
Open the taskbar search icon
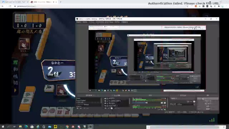[9, 126]
